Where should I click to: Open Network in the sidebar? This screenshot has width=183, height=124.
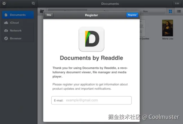coord(18,30)
